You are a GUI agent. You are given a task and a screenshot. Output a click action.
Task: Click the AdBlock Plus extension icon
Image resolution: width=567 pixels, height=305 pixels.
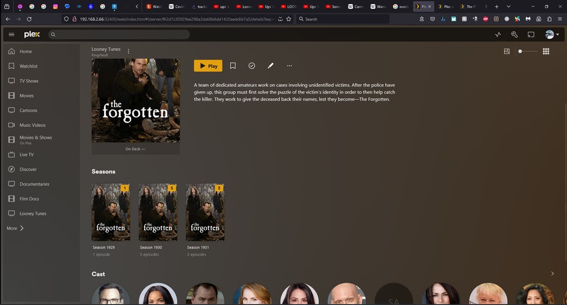tap(486, 19)
